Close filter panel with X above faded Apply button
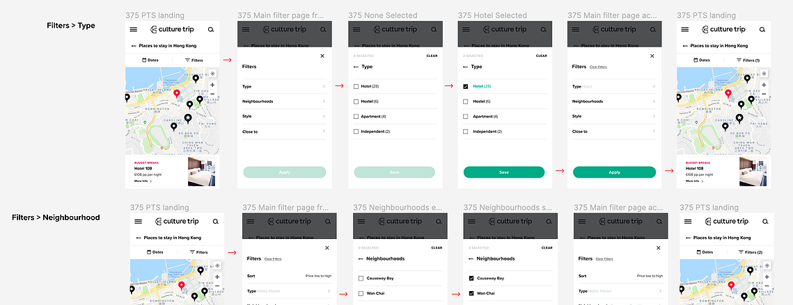793x305 pixels. point(322,56)
